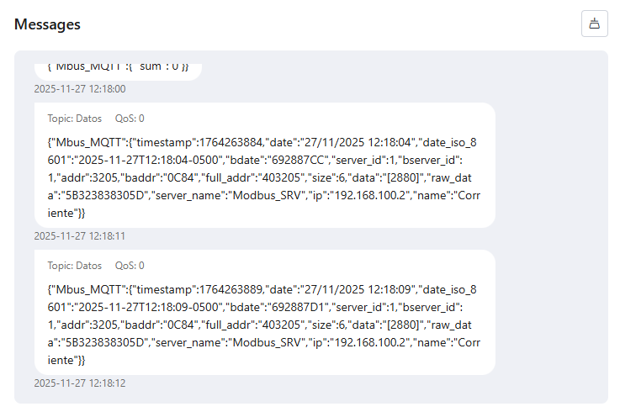The height and width of the screenshot is (412, 620).
Task: Clear messages with the broom icon
Action: [594, 24]
